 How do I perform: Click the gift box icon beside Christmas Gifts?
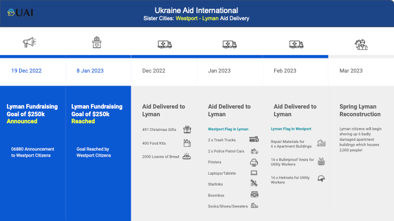coord(187,129)
